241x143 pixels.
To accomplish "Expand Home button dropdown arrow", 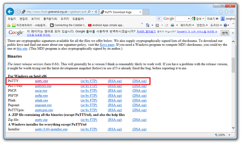I will (152, 25).
